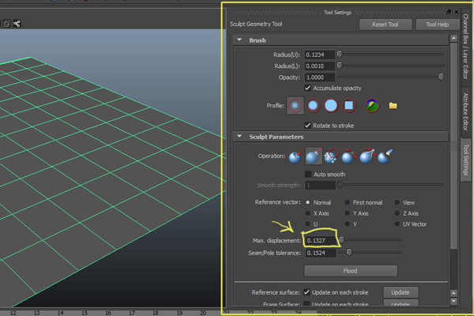Choose the Pinch sculpt operation
Image resolution: width=474 pixels, height=316 pixels.
[x=367, y=156]
